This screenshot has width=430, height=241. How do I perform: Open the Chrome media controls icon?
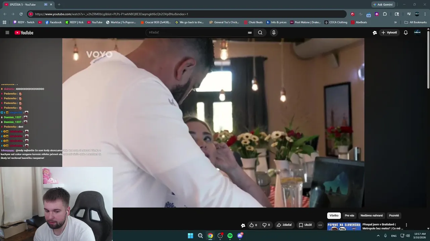point(409,14)
